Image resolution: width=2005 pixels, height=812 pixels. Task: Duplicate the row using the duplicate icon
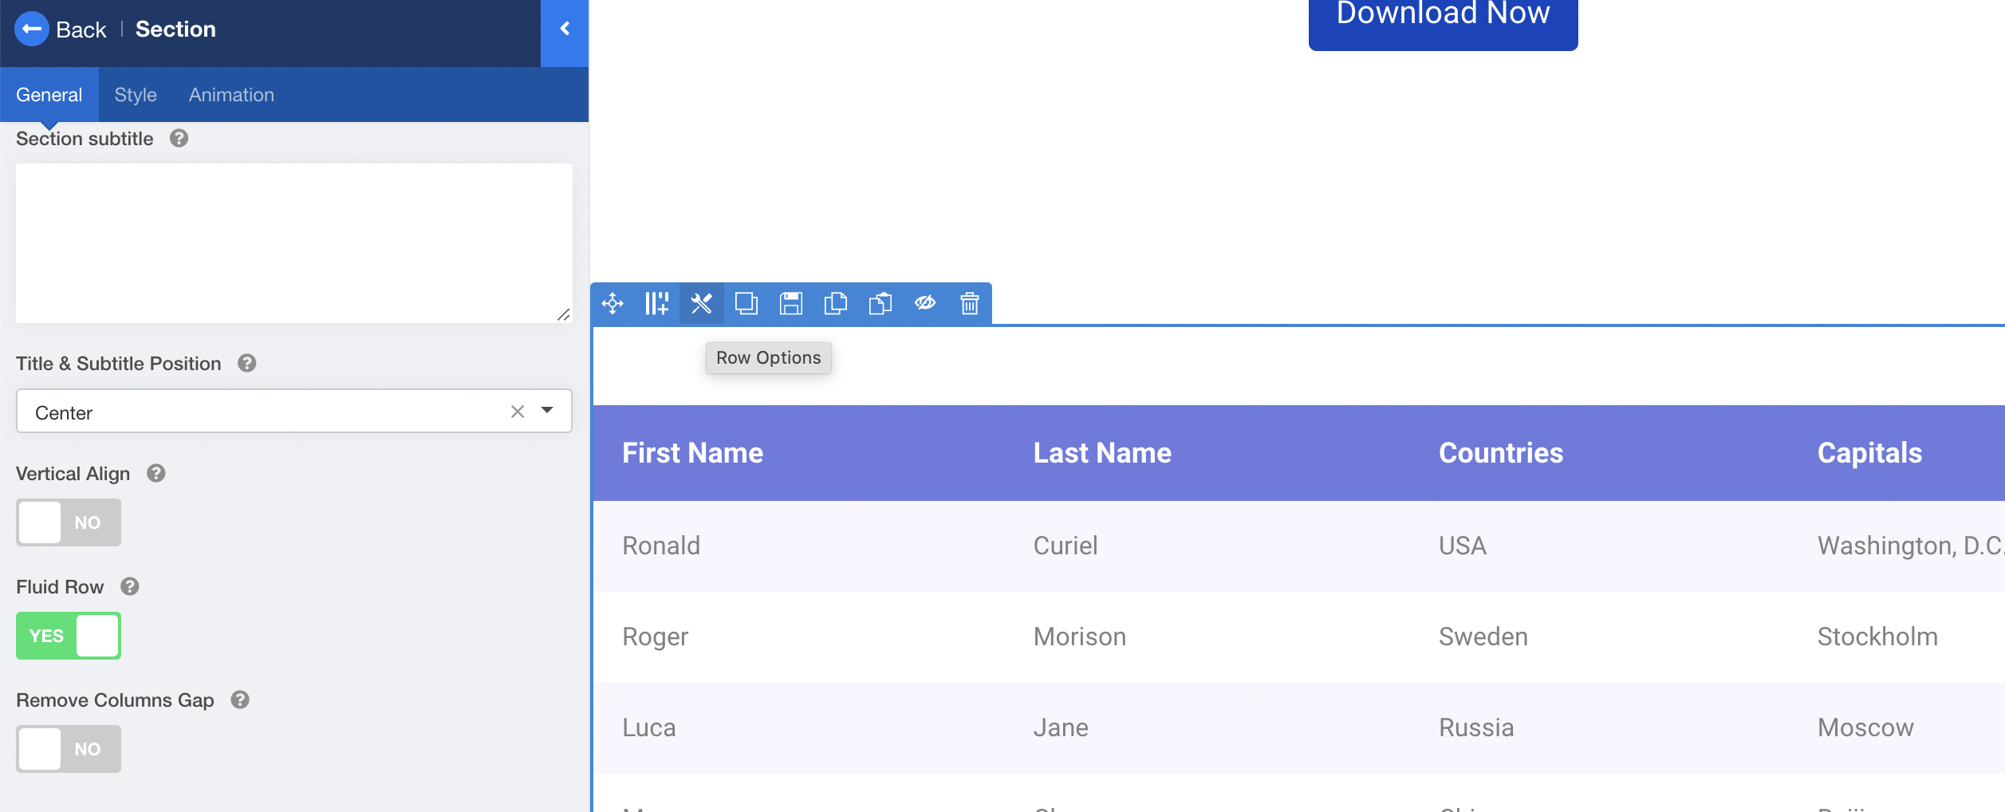tap(746, 304)
